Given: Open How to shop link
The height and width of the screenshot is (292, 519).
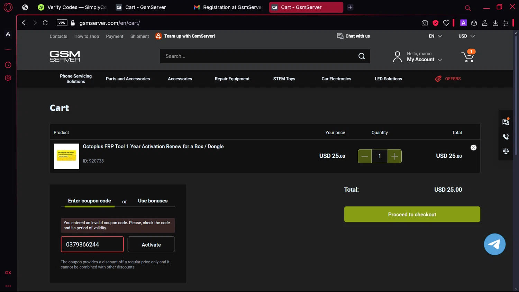Looking at the screenshot, I should pyautogui.click(x=86, y=36).
